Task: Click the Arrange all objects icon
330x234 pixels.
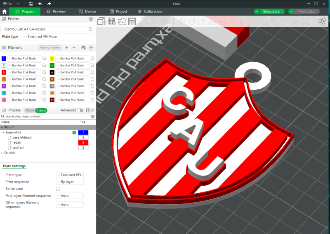Action: [x=132, y=21]
